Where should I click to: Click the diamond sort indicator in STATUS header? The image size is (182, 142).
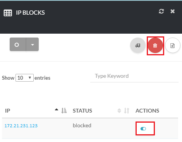click(x=119, y=111)
